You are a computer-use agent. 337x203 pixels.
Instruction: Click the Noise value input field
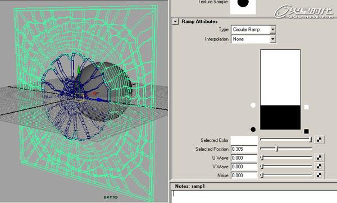click(244, 176)
